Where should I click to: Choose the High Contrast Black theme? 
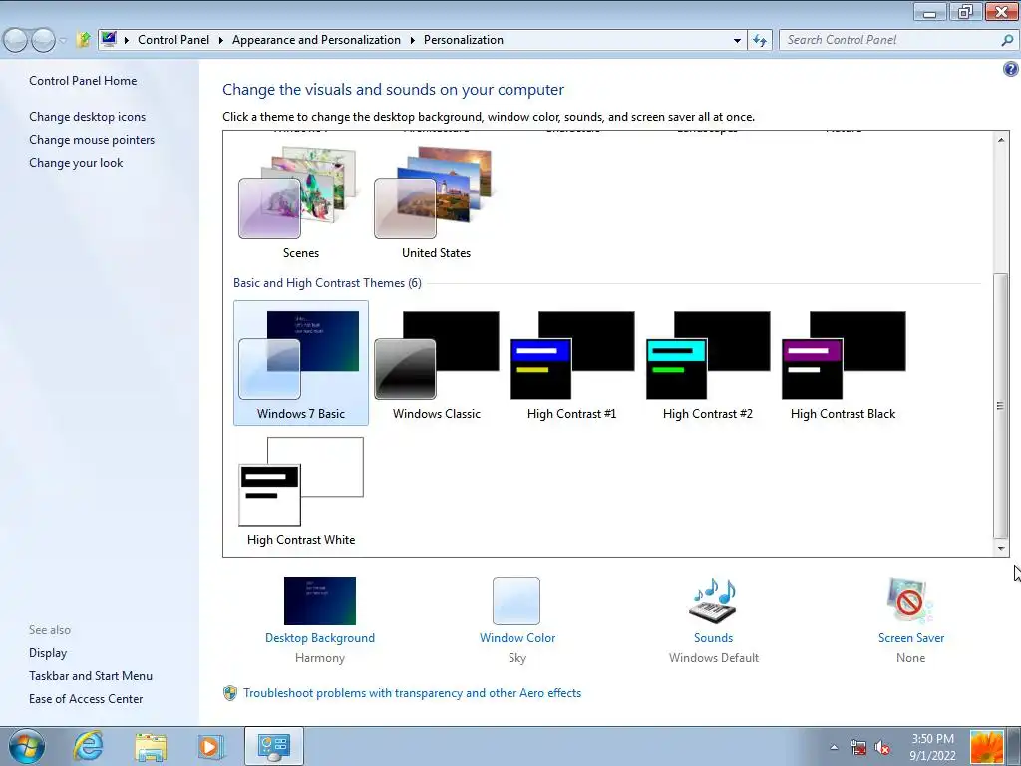[x=843, y=363]
